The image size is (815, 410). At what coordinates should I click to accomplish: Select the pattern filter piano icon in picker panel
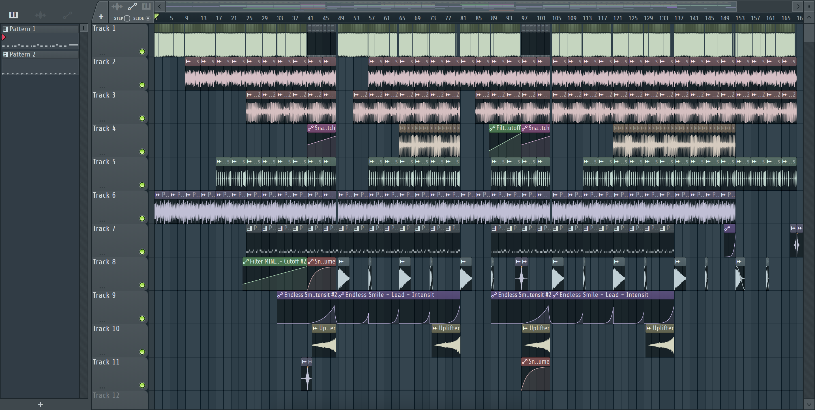13,15
